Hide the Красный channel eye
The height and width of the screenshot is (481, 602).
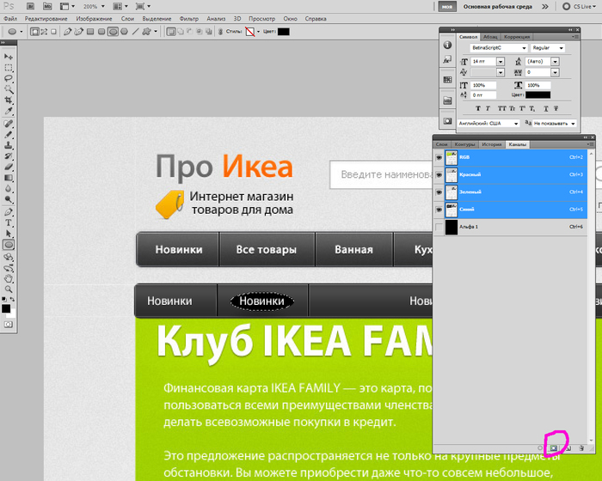tap(439, 175)
